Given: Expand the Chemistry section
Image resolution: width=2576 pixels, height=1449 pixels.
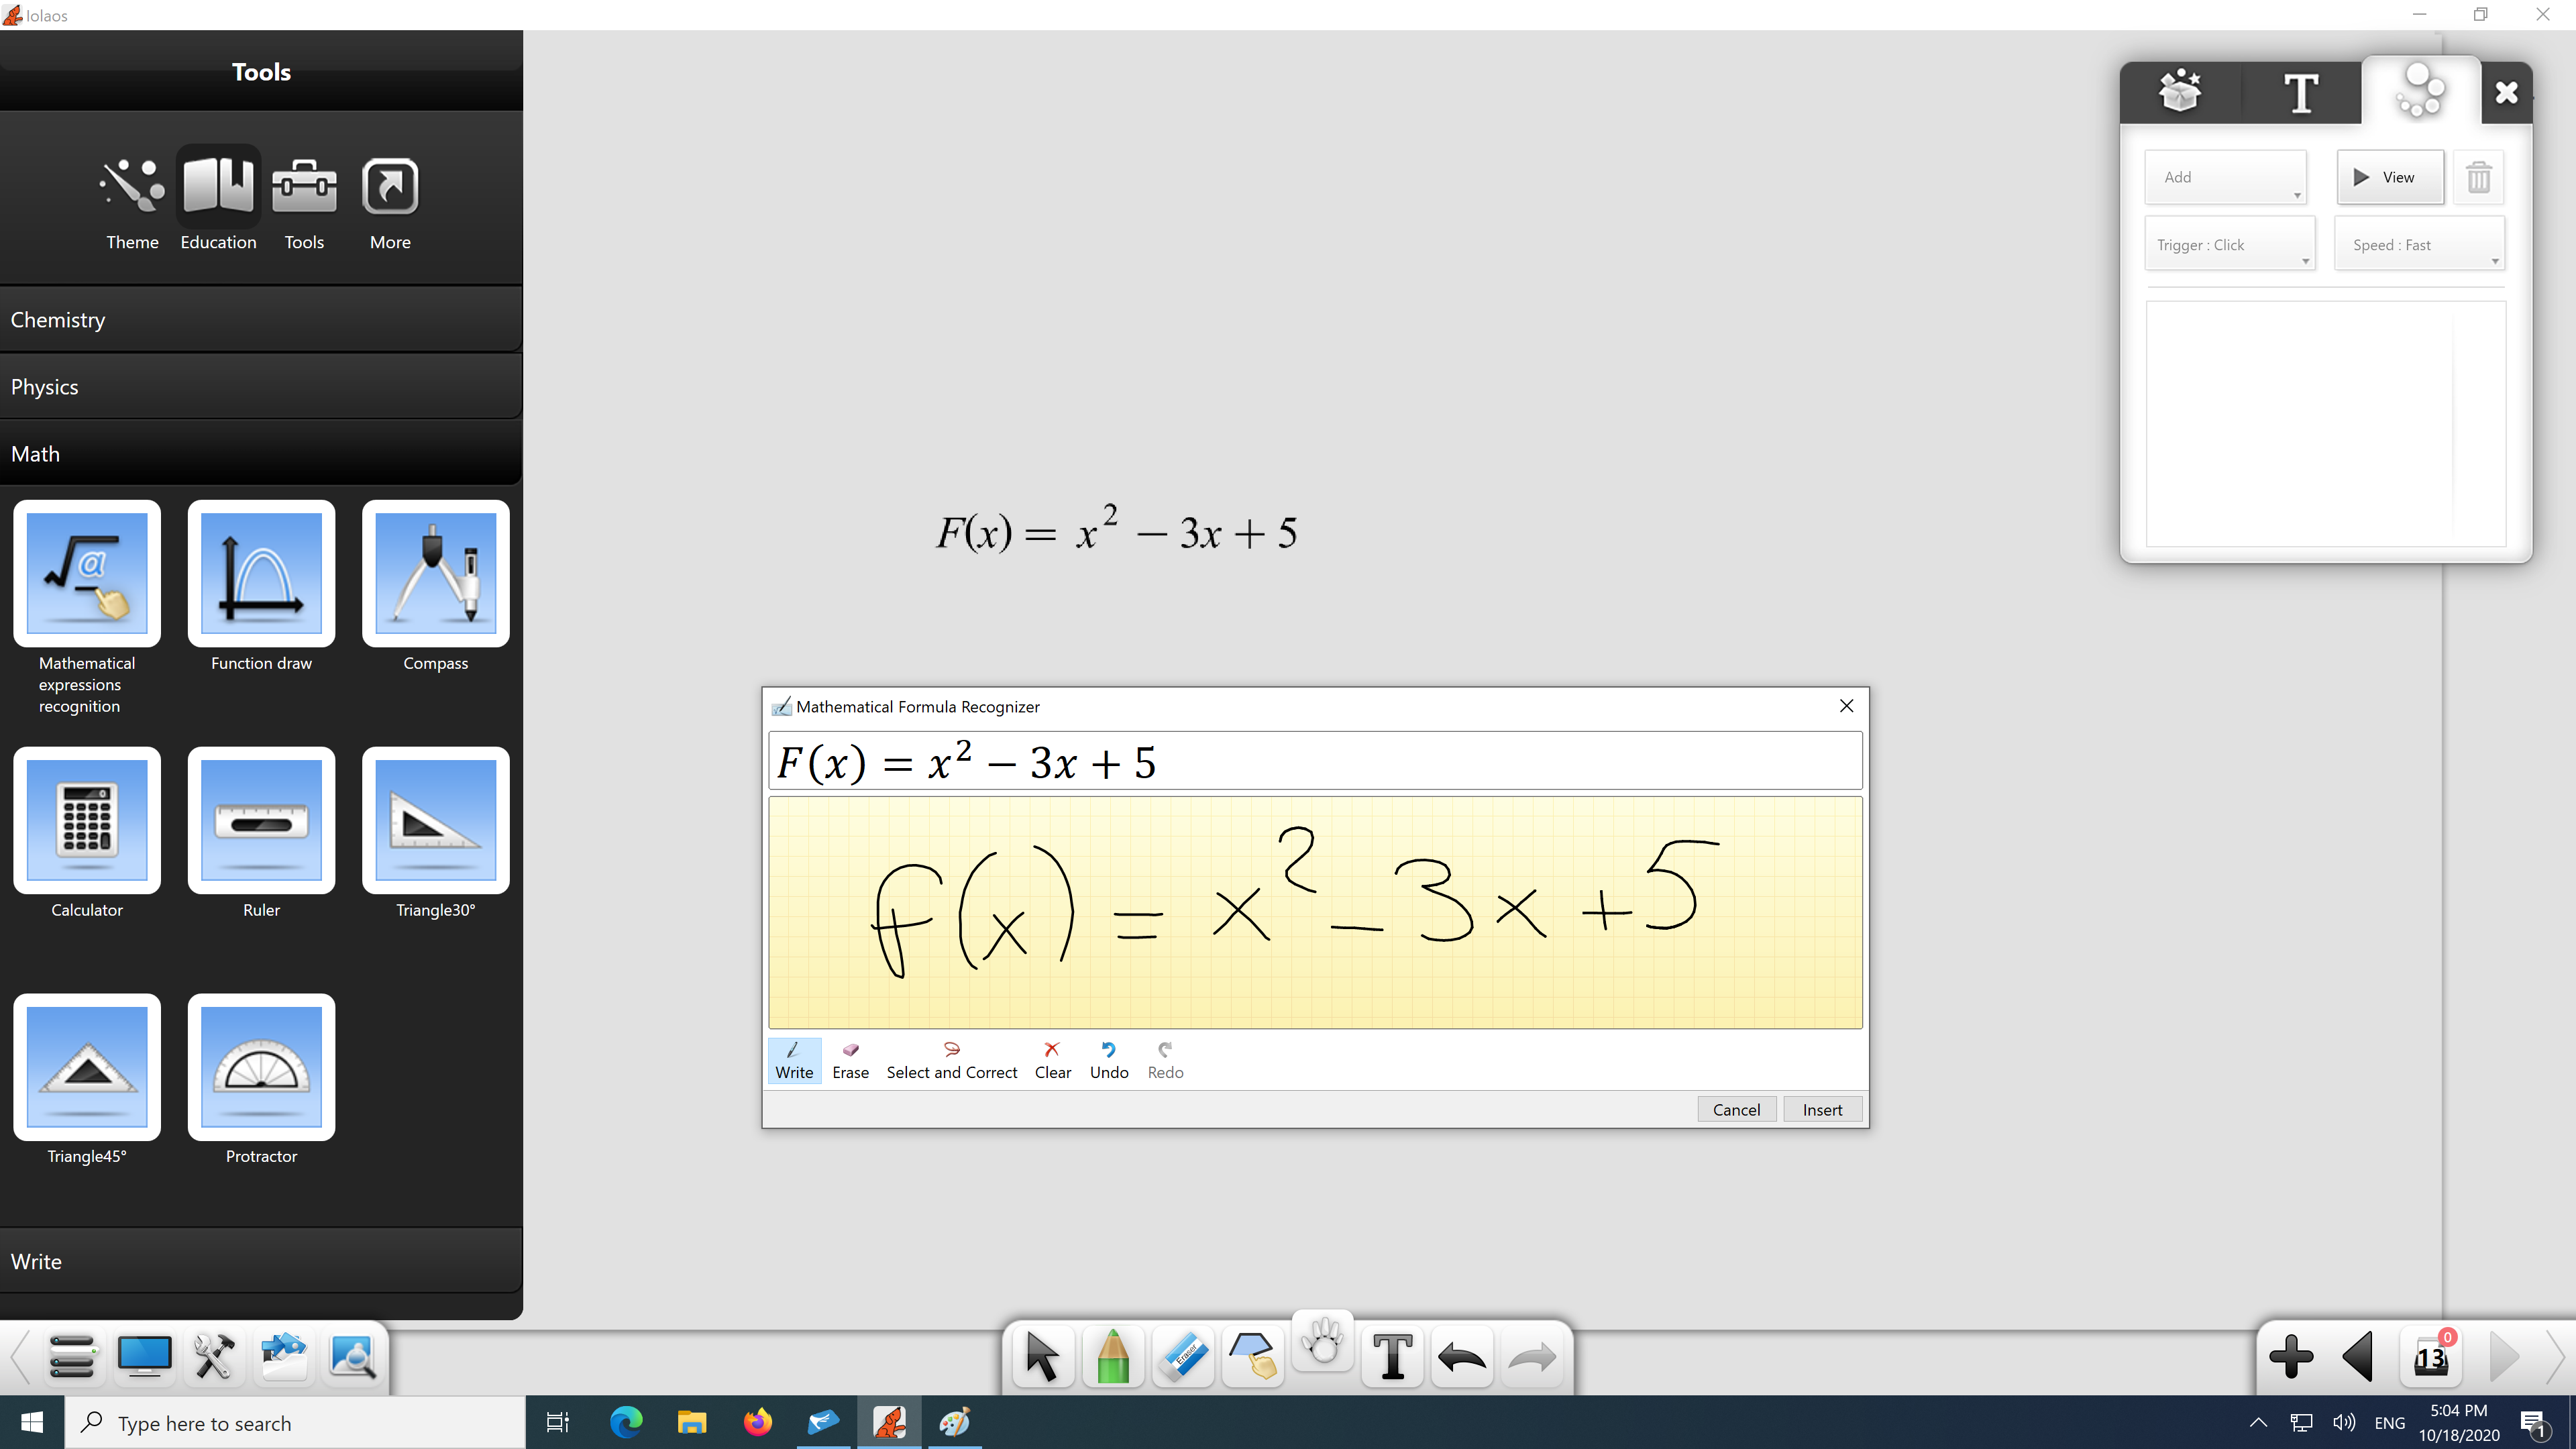Looking at the screenshot, I should point(260,320).
